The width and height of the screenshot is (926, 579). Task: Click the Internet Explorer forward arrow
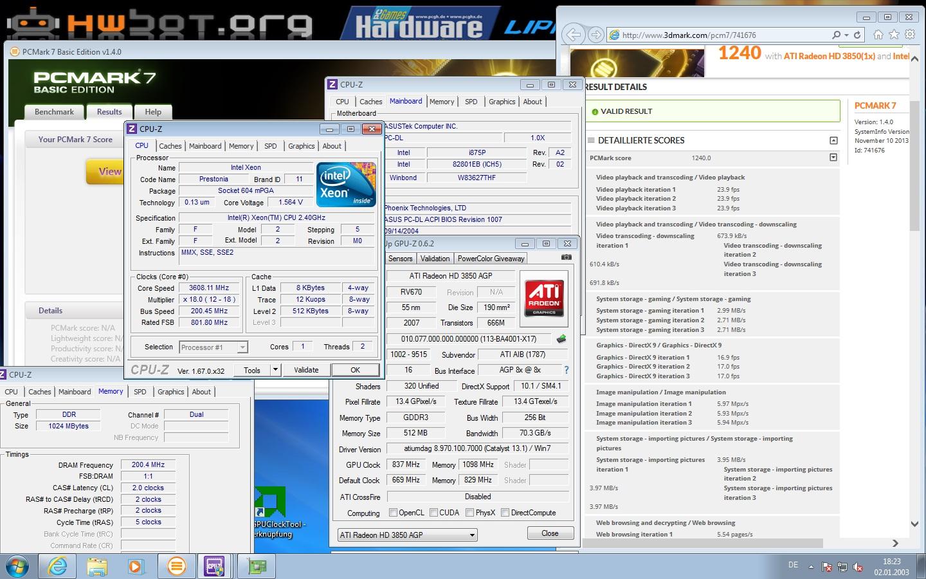(596, 35)
